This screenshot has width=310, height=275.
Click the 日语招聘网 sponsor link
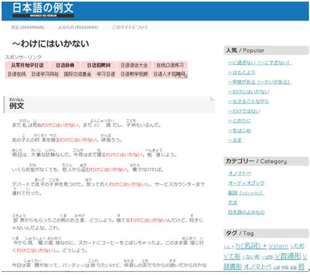(x=99, y=65)
